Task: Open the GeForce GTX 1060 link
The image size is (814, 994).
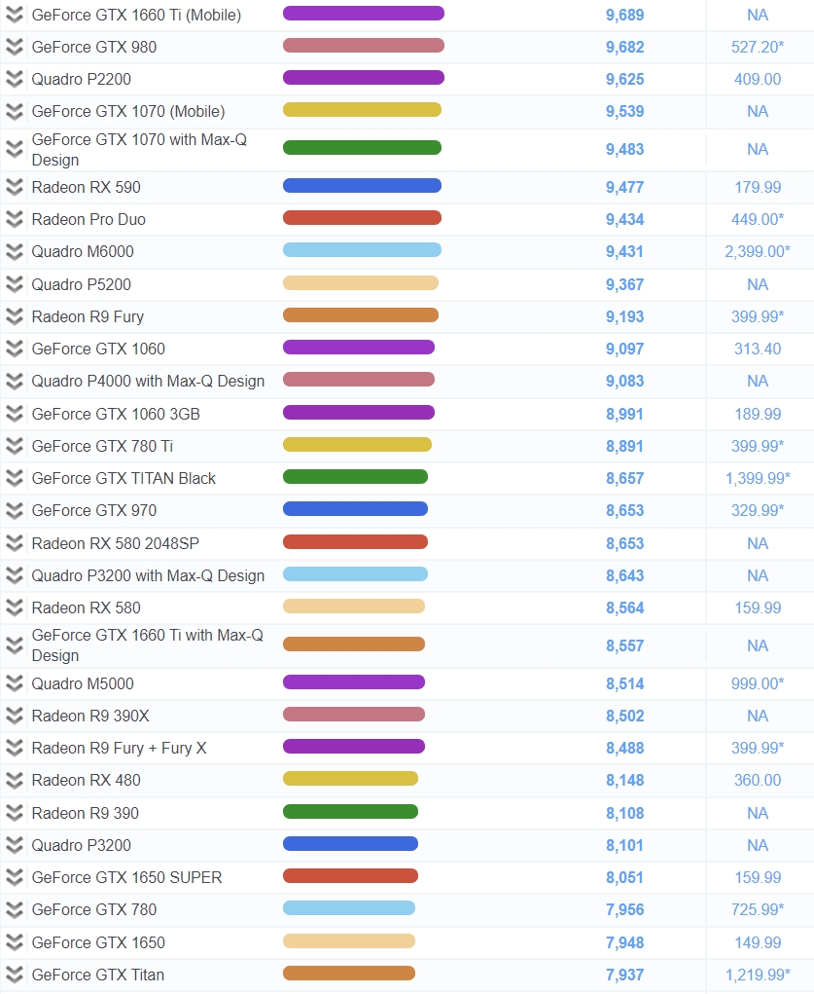Action: pyautogui.click(x=98, y=349)
